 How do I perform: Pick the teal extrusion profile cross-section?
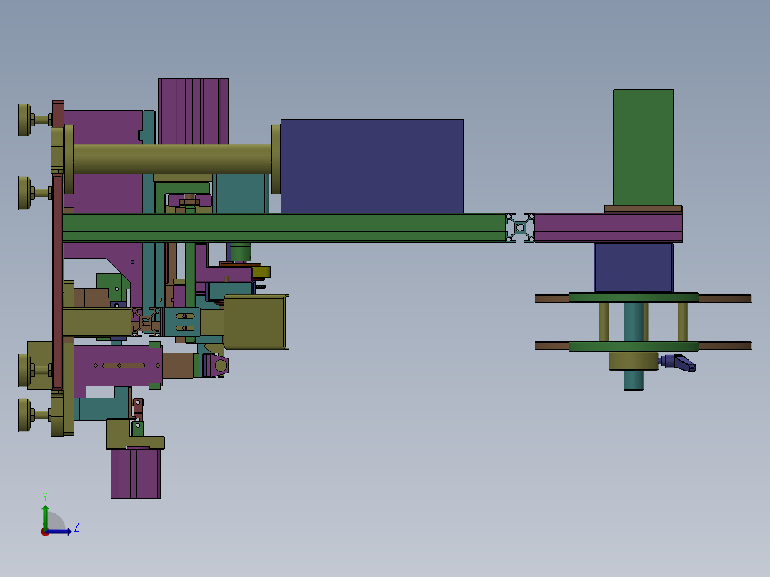click(520, 227)
